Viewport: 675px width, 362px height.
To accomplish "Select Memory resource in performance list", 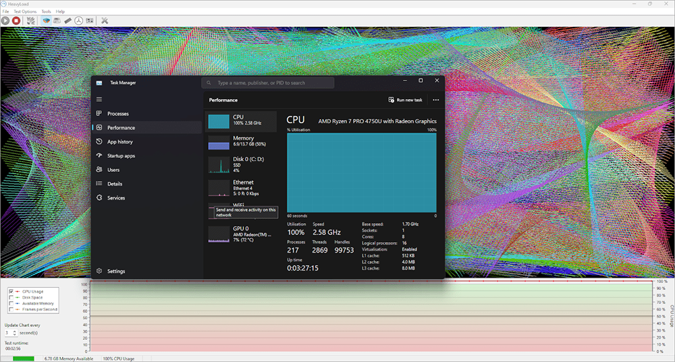I will click(241, 142).
